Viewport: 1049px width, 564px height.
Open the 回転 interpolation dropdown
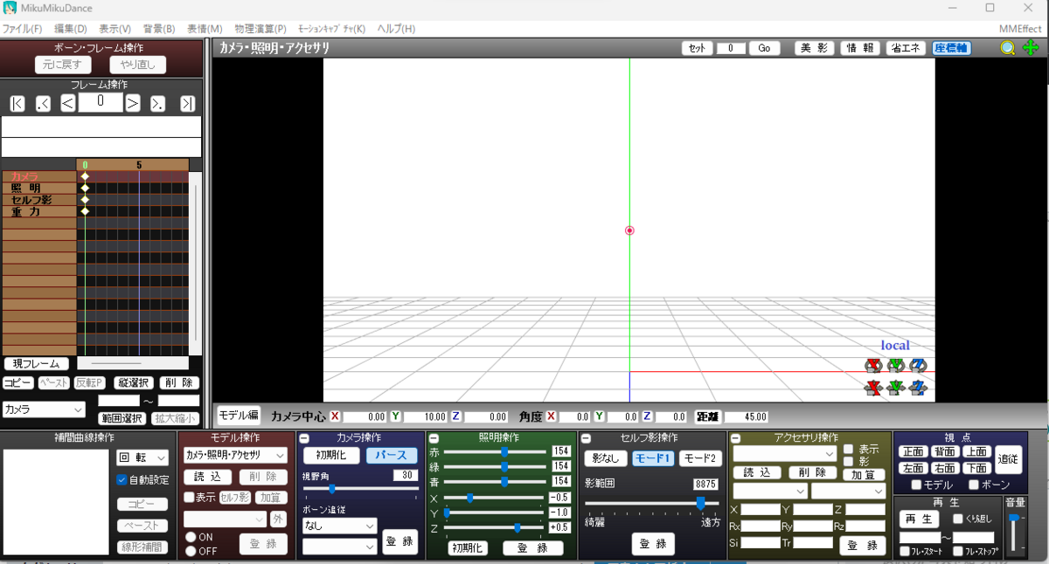click(x=142, y=457)
